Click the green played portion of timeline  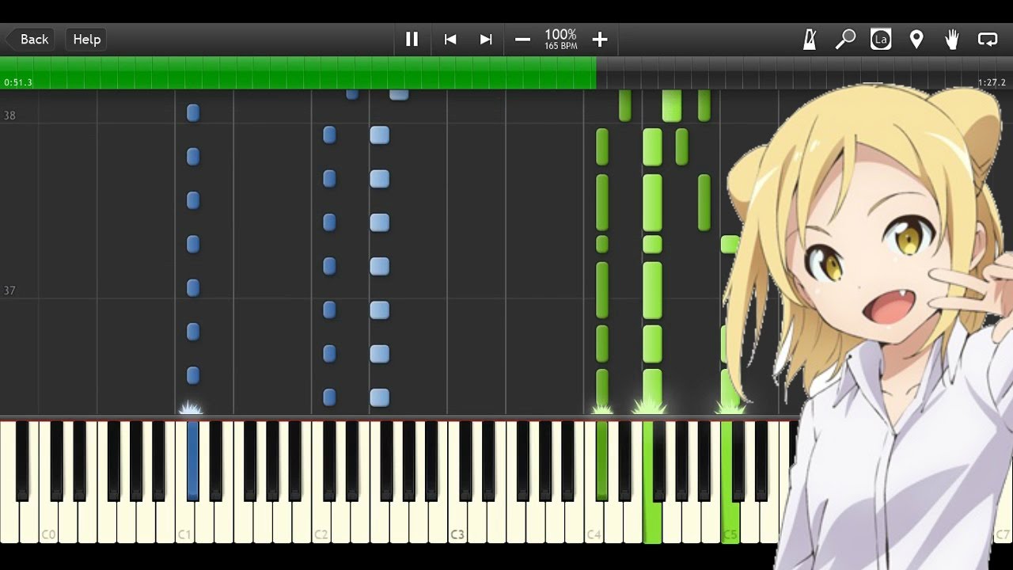301,73
